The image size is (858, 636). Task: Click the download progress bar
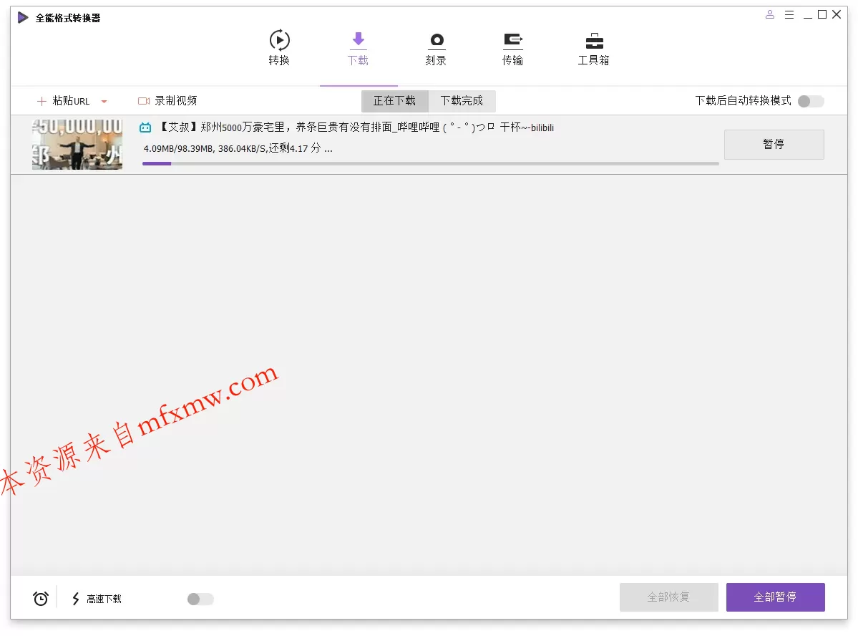431,163
